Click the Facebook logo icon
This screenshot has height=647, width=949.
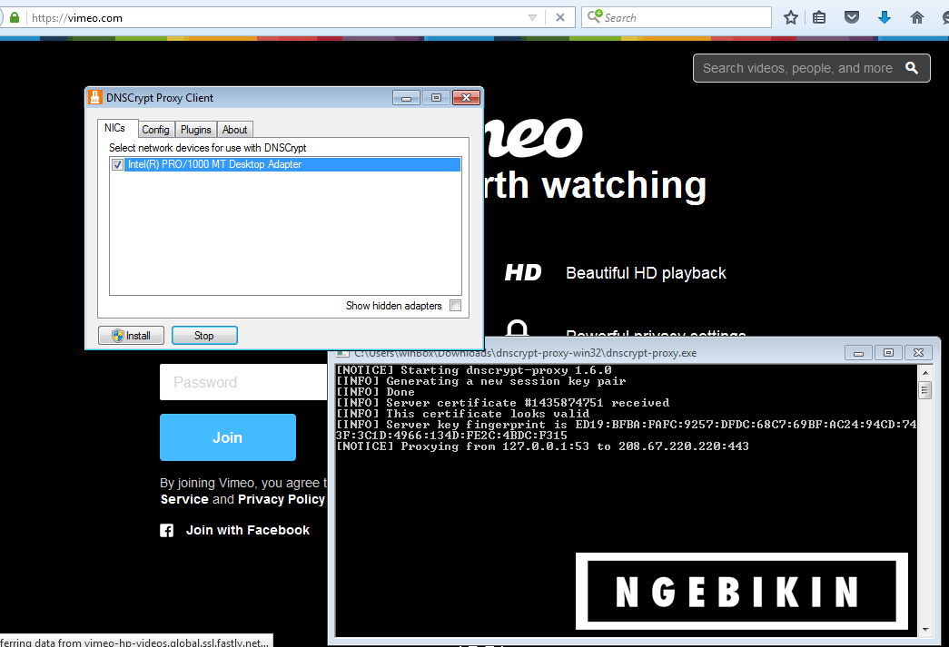(x=166, y=530)
